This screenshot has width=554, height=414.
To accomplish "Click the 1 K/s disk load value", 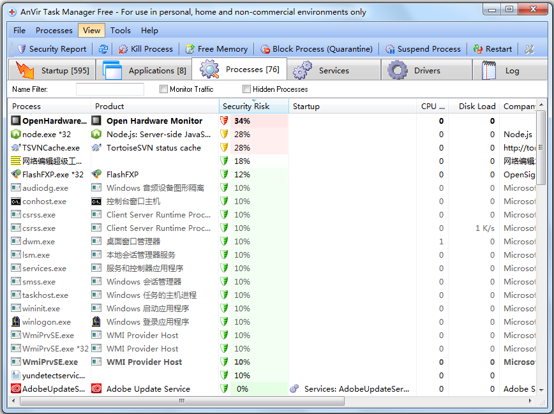I will point(485,228).
